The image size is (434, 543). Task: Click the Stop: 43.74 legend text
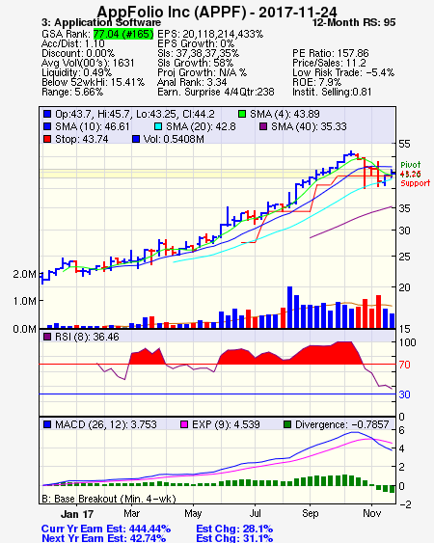tap(82, 139)
